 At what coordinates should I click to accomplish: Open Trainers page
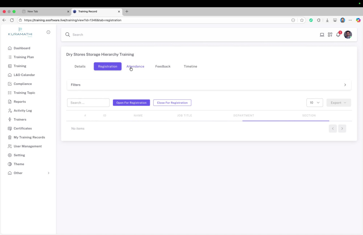point(20,119)
